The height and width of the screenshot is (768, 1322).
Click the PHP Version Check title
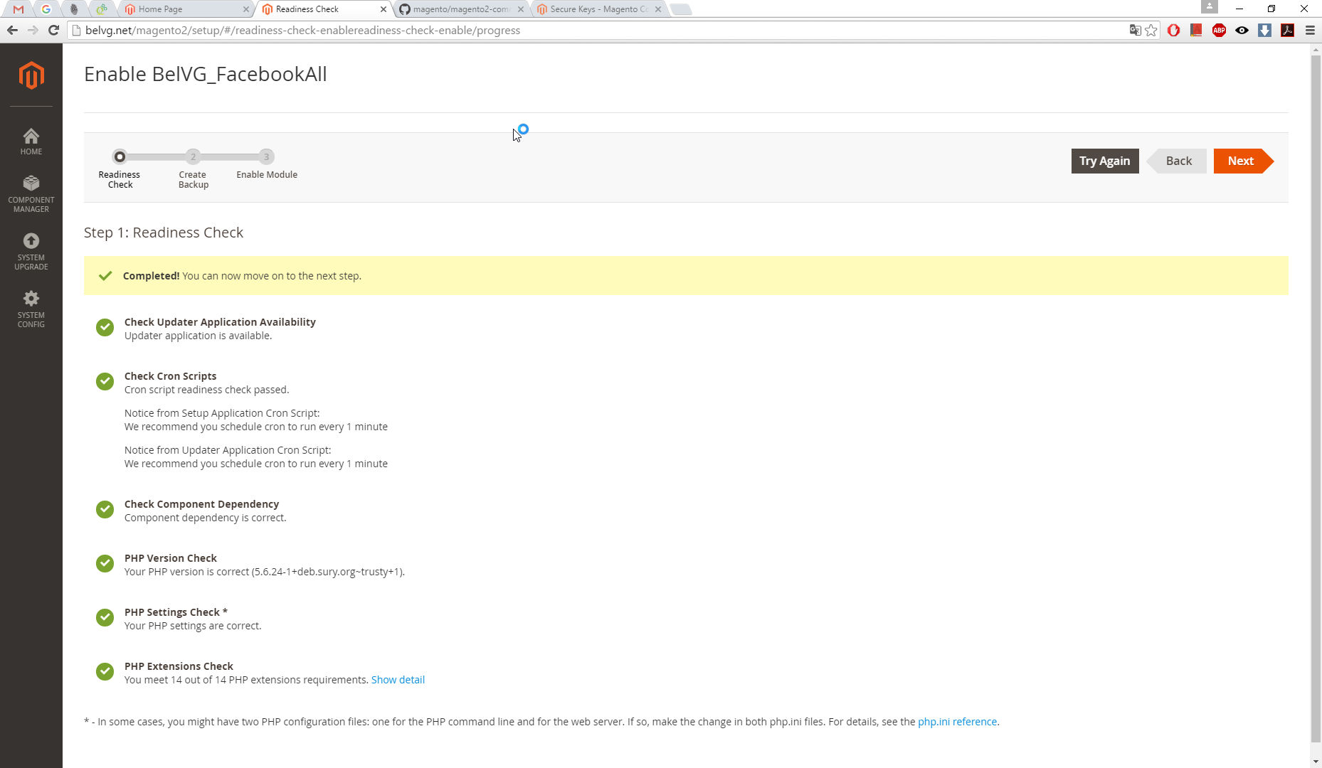point(171,558)
